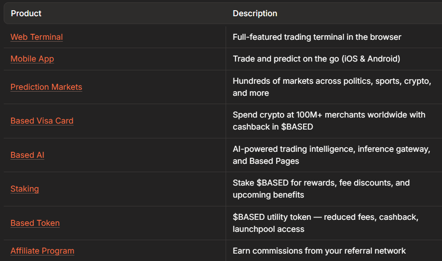
Task: Click the "launchpool access" text
Action: [x=268, y=229]
